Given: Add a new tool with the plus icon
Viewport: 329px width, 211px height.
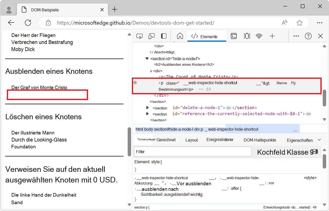Looking at the screenshot, I should pos(272,36).
